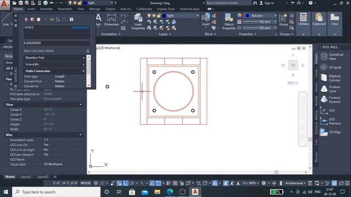Click the QuickCalc paste value to command line icon

point(39,20)
